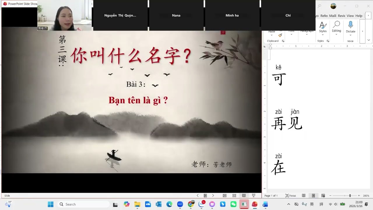Open WeChat from taskbar
Image resolution: width=373 pixels, height=210 pixels.
pyautogui.click(x=233, y=204)
